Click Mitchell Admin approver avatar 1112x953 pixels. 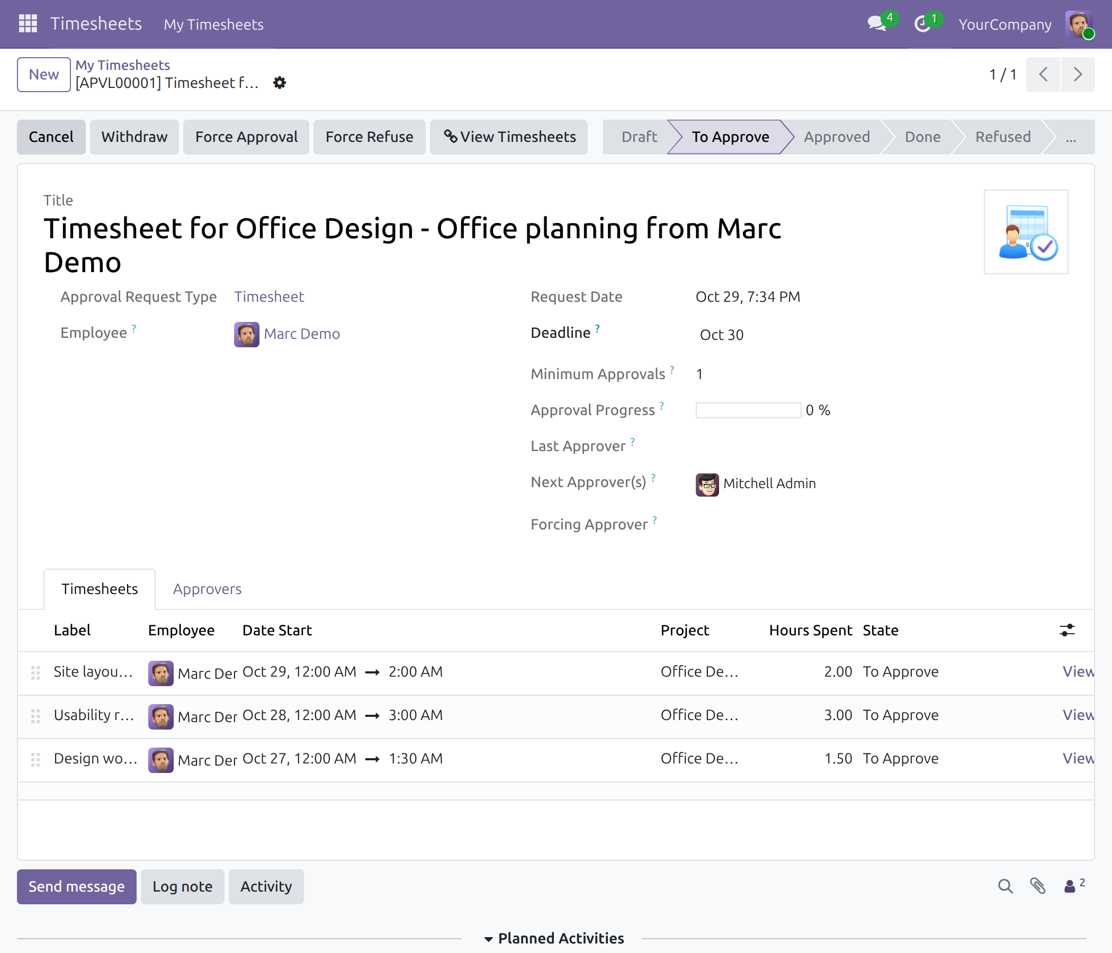(x=707, y=484)
